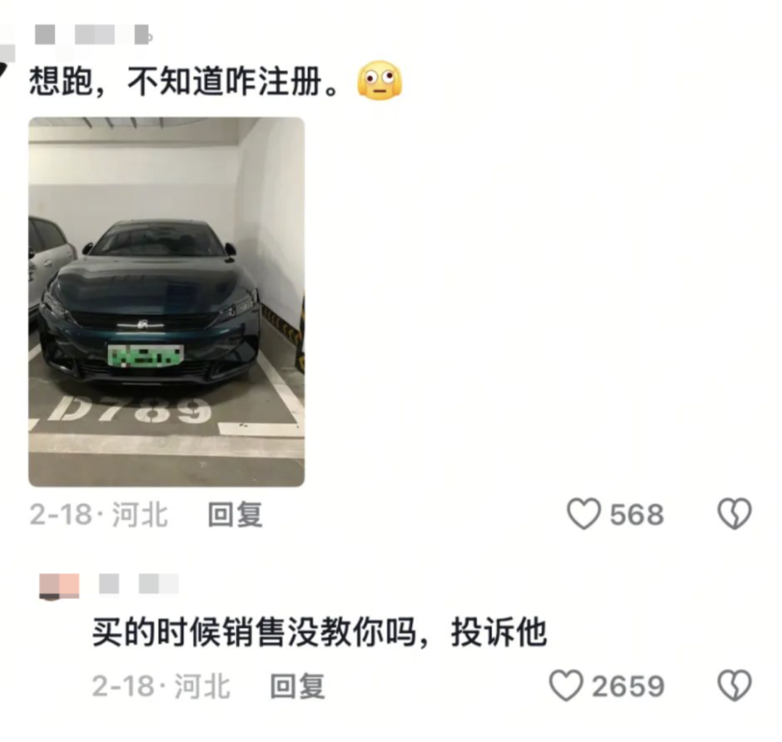The width and height of the screenshot is (782, 742).
Task: Click 回复 under the car photo comment
Action: click(x=235, y=514)
